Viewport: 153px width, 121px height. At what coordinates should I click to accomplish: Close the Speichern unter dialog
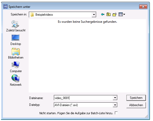point(143,7)
